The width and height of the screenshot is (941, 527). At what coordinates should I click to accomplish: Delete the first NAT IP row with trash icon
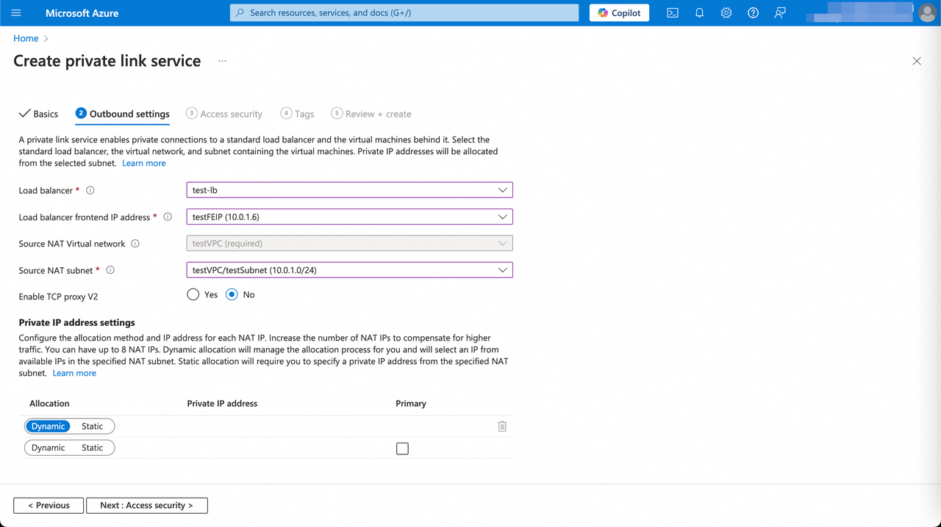point(502,426)
